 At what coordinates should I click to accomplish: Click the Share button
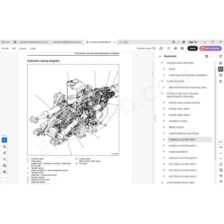(x=193, y=48)
